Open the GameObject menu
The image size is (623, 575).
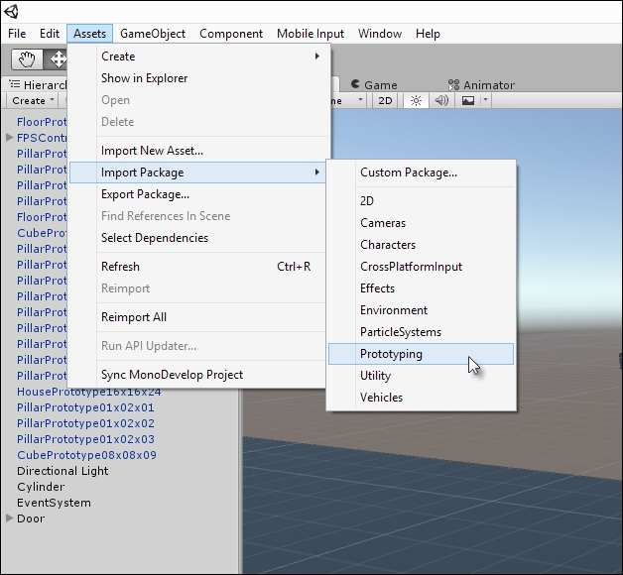(153, 34)
